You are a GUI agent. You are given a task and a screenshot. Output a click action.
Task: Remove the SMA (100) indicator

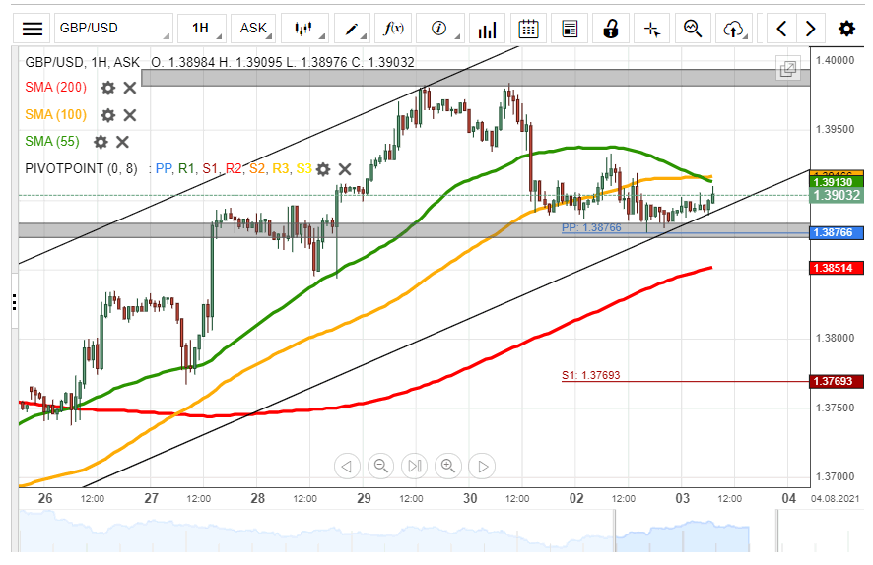[x=130, y=115]
